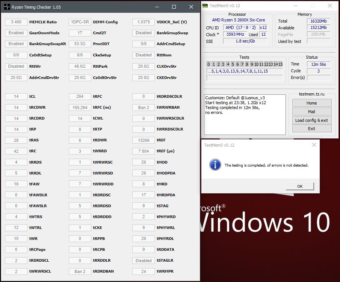Click the RttPark value 48.0Ω
The width and height of the screenshot is (340, 282).
[x=80, y=66]
